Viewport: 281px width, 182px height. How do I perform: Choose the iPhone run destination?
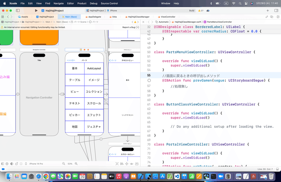112,10
